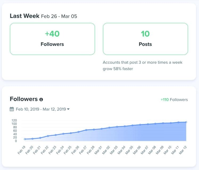Click the 120 y-axis label
199x170 pixels.
(14, 120)
